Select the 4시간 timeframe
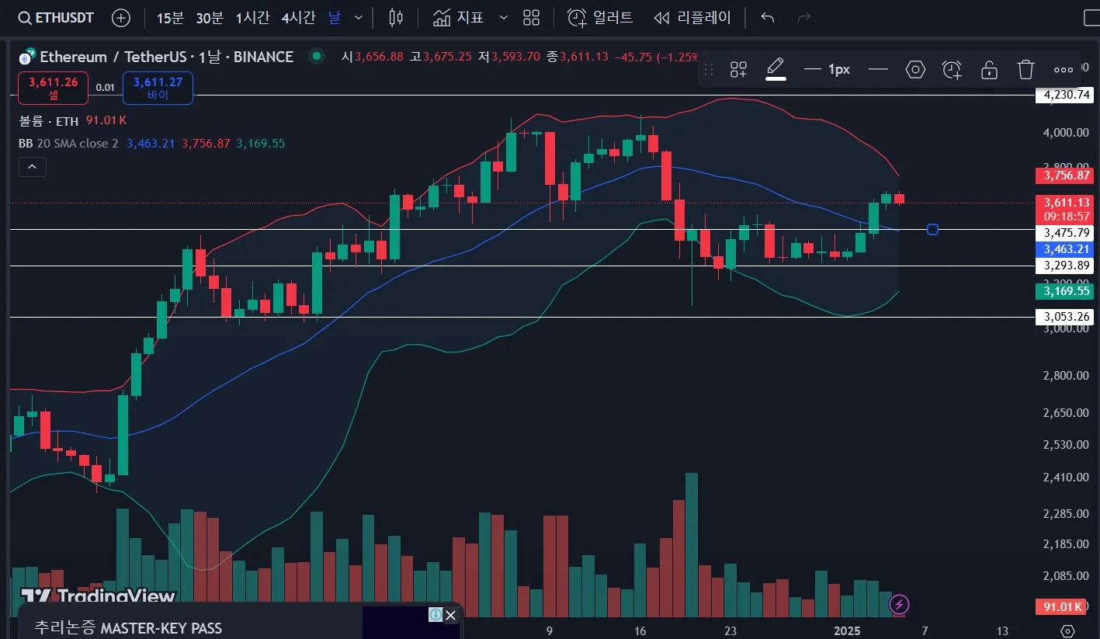 tap(297, 17)
